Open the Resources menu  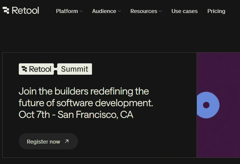point(143,11)
